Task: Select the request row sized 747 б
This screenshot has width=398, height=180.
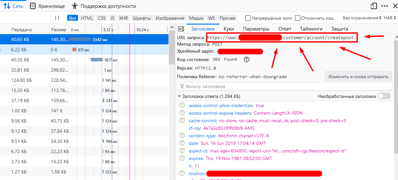Action: 84,111
